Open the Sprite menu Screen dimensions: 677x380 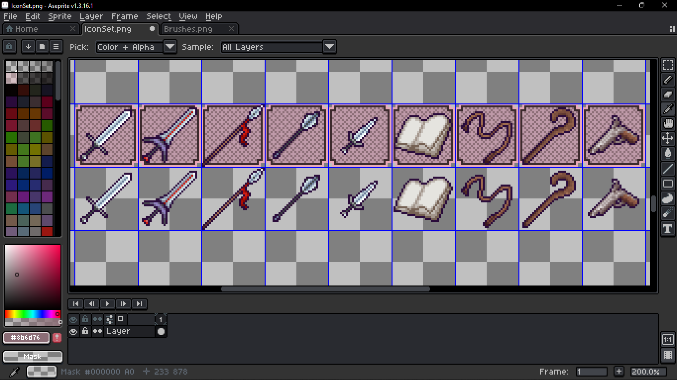coord(60,16)
